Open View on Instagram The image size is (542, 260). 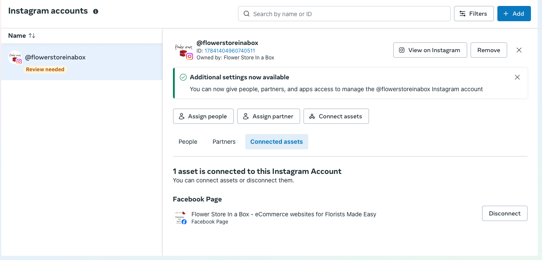click(x=430, y=50)
